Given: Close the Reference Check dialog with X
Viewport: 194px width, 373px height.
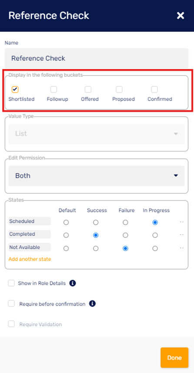Looking at the screenshot, I should pyautogui.click(x=181, y=16).
